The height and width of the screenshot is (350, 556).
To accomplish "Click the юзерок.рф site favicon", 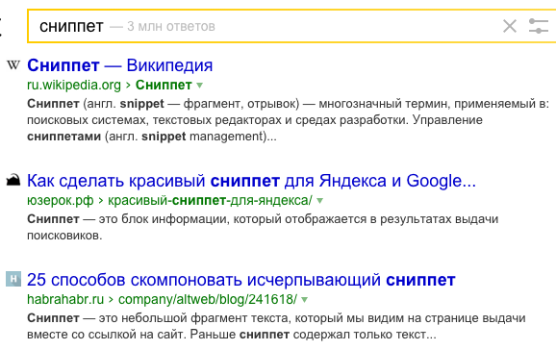I will click(13, 180).
